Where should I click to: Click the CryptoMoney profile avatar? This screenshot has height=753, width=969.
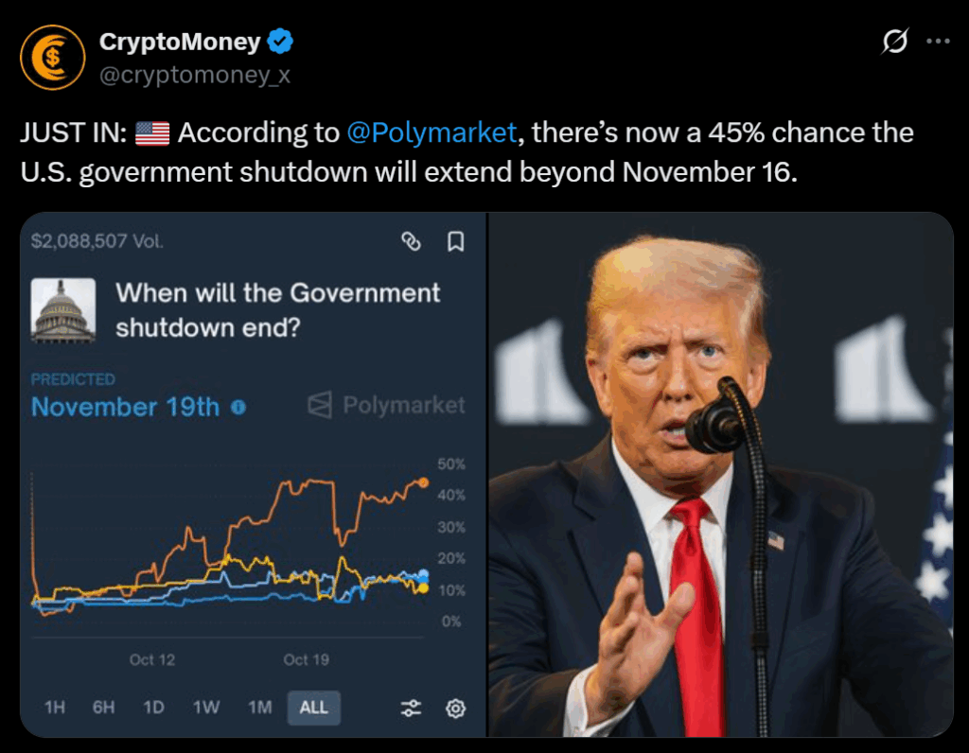tap(53, 58)
